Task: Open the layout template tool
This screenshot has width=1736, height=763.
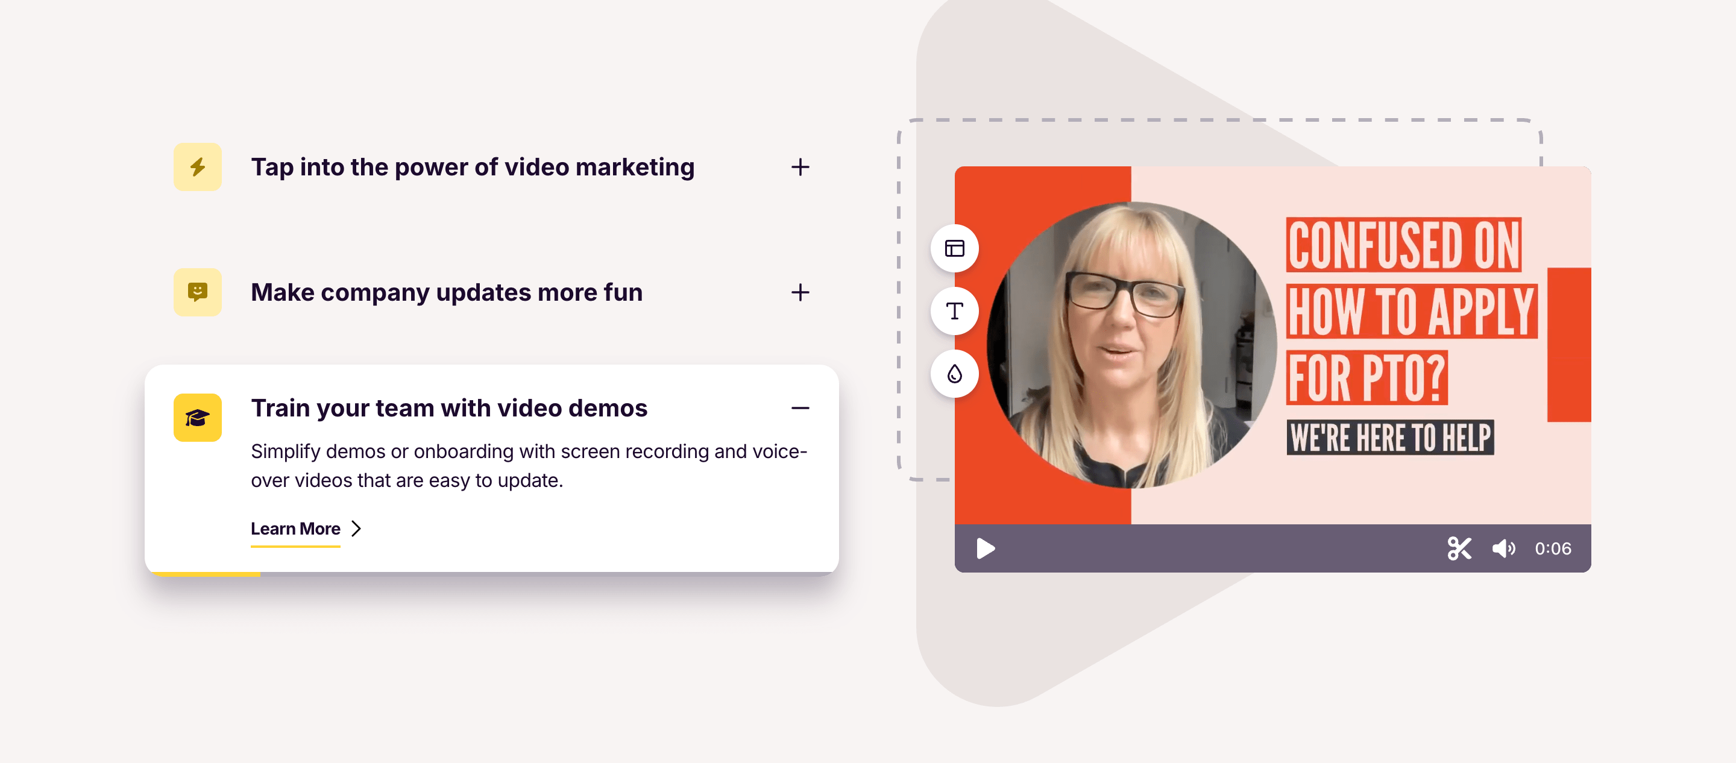Action: (954, 249)
